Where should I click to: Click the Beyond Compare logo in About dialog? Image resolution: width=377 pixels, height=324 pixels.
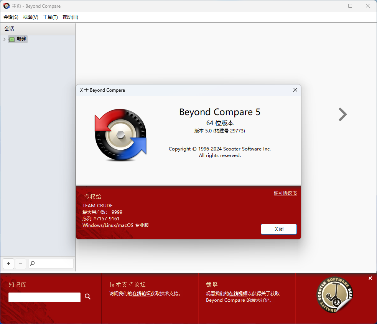pos(121,135)
